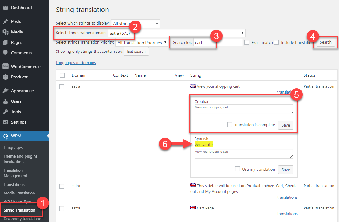Click the Comments speech bubble icon
The image size is (339, 222).
pyautogui.click(x=6, y=53)
